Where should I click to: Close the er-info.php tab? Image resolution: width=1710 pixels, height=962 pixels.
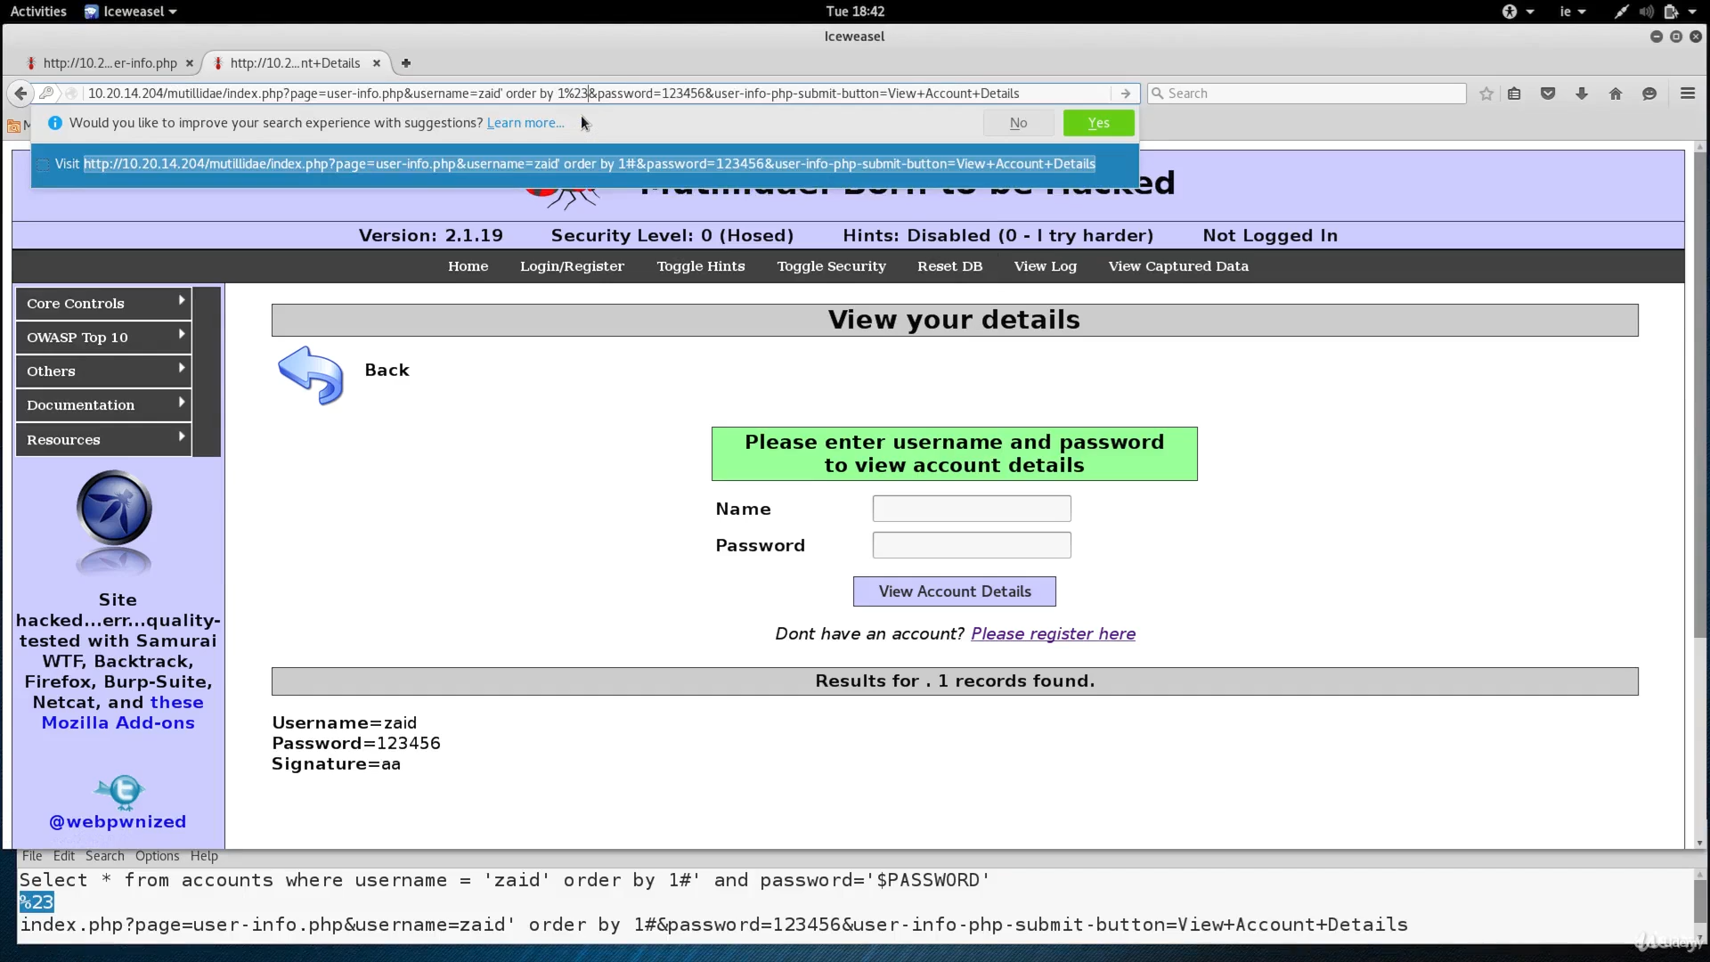pyautogui.click(x=189, y=63)
